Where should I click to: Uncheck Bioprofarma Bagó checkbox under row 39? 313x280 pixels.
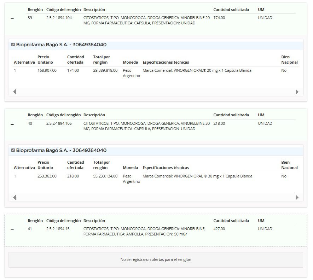(x=13, y=45)
